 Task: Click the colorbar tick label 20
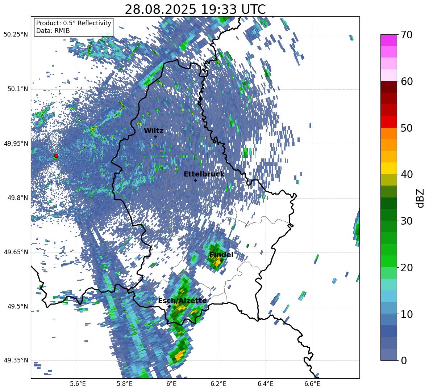click(x=407, y=268)
